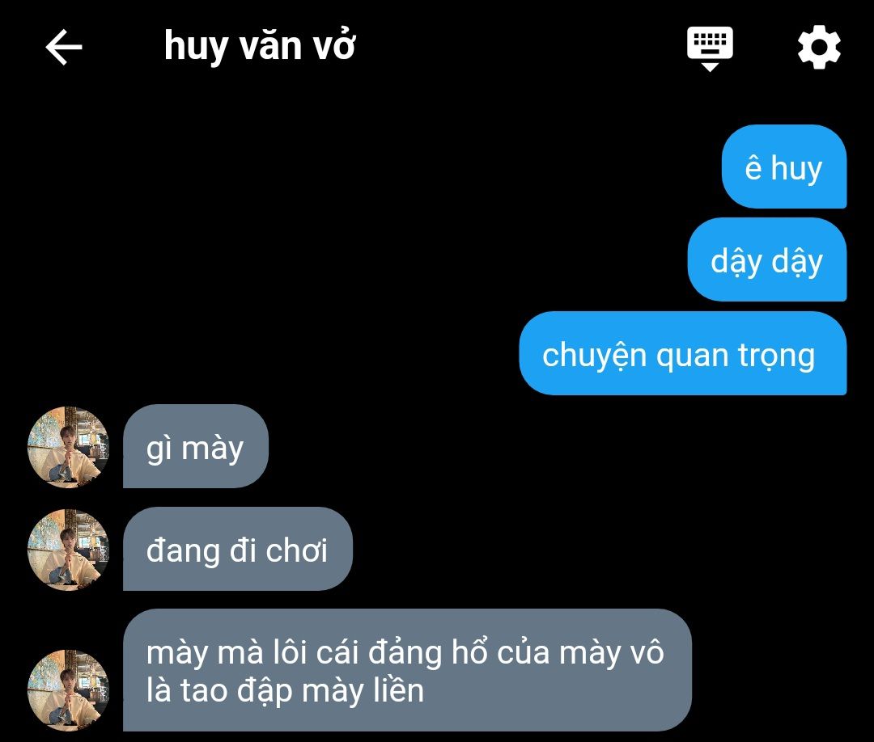
Task: Tap the blue bubble "dậy dậy"
Action: coord(767,259)
